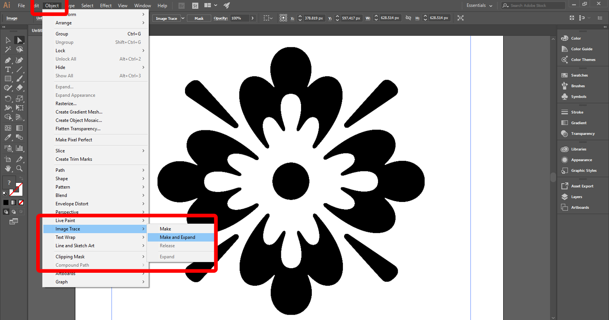Choose Create Gradient Mesh... entry
Image resolution: width=609 pixels, height=320 pixels.
click(95, 112)
